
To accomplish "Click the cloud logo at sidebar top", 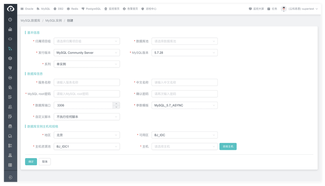I will [10, 9].
